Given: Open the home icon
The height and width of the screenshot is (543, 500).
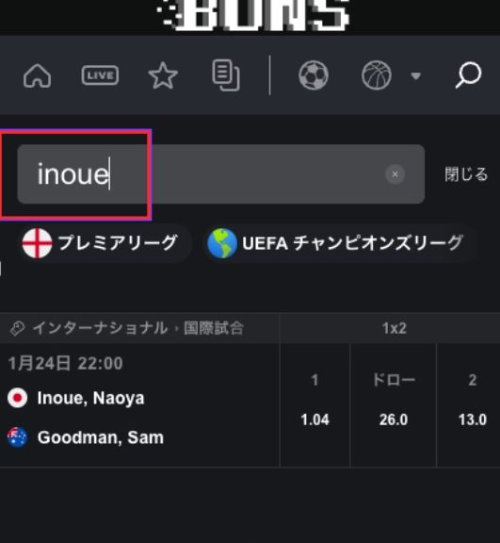Looking at the screenshot, I should (37, 75).
